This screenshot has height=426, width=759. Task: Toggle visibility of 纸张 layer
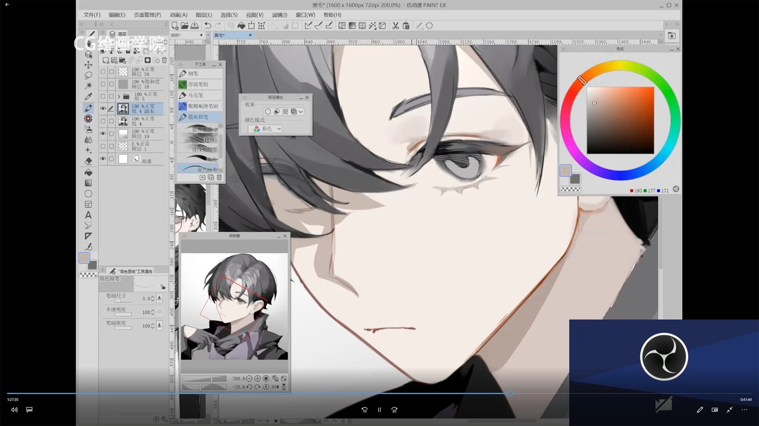103,159
